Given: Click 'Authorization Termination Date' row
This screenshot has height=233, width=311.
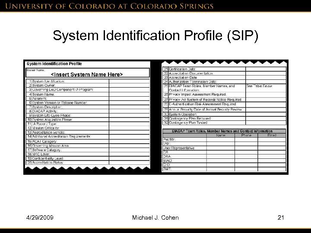Looking at the screenshot, I should pos(225,82).
